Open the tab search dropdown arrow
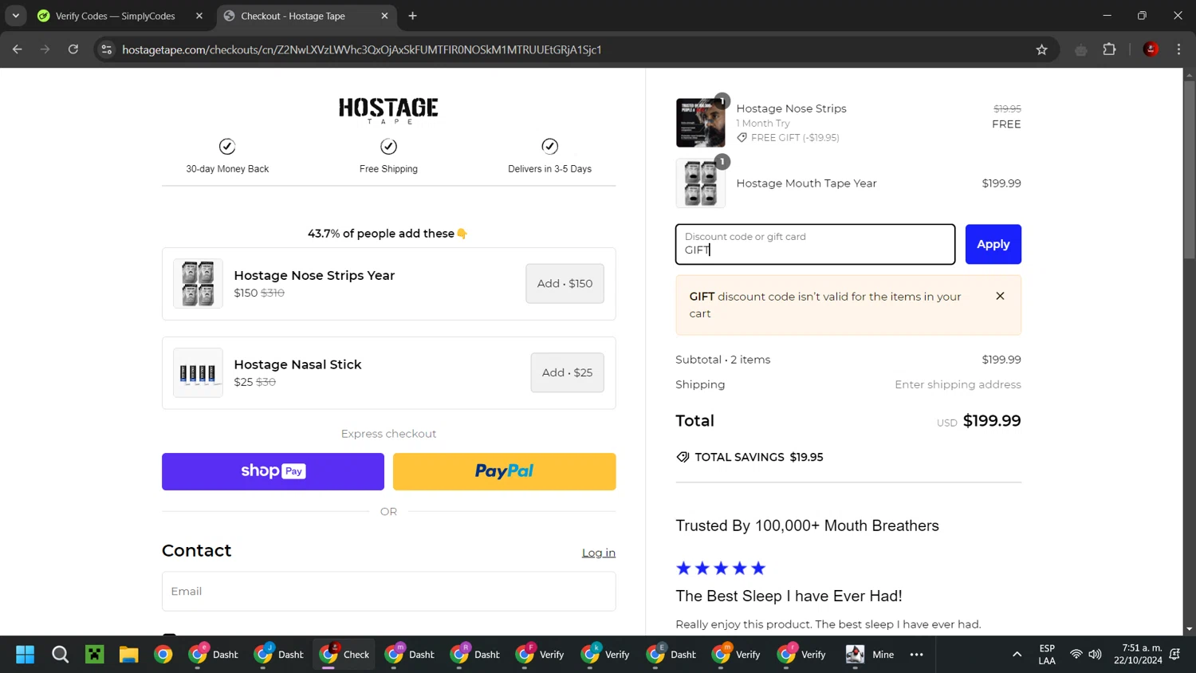This screenshot has height=673, width=1196. click(15, 16)
